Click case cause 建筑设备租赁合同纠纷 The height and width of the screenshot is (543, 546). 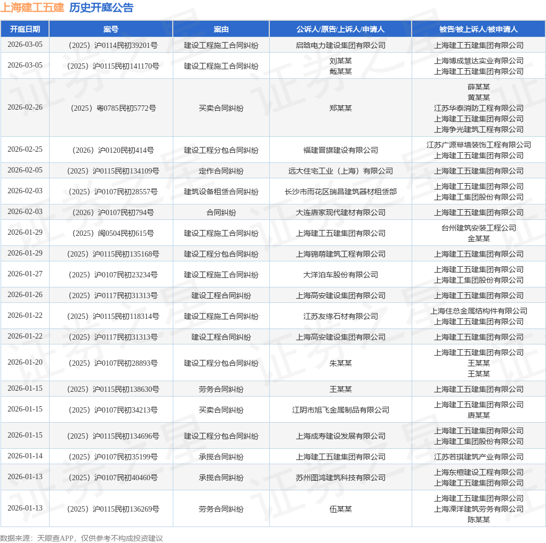click(221, 192)
